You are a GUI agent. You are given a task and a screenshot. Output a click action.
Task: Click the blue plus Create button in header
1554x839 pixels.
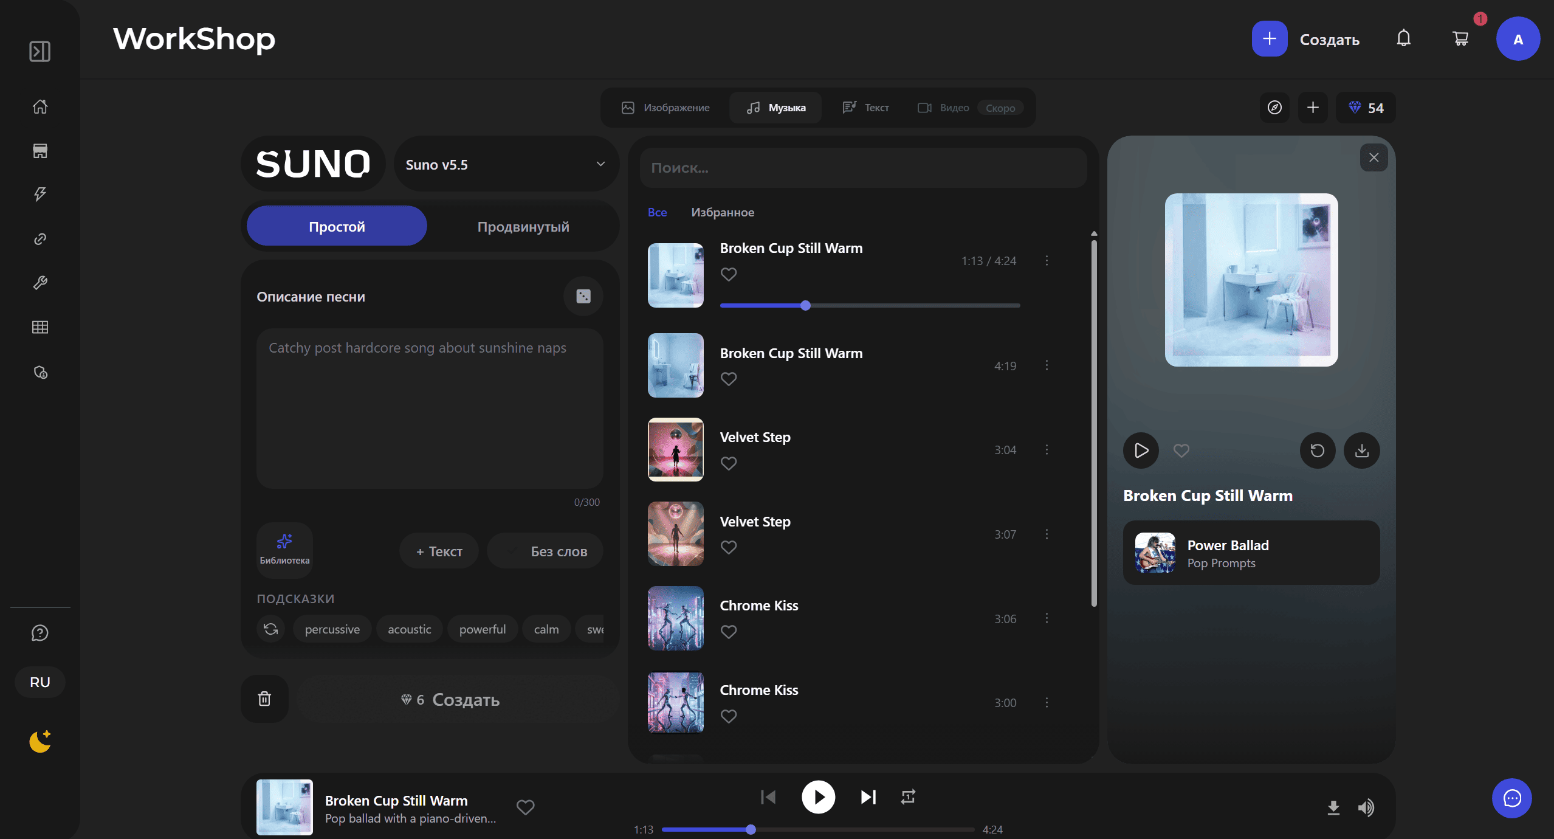pyautogui.click(x=1270, y=39)
